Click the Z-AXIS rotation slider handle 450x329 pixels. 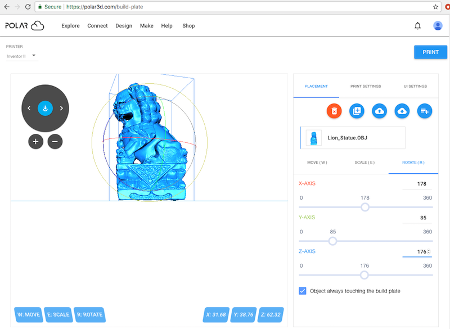pos(364,275)
